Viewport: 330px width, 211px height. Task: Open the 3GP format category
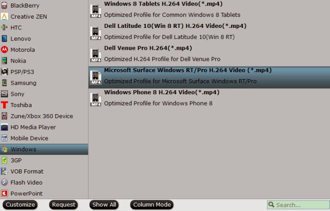pos(44,160)
